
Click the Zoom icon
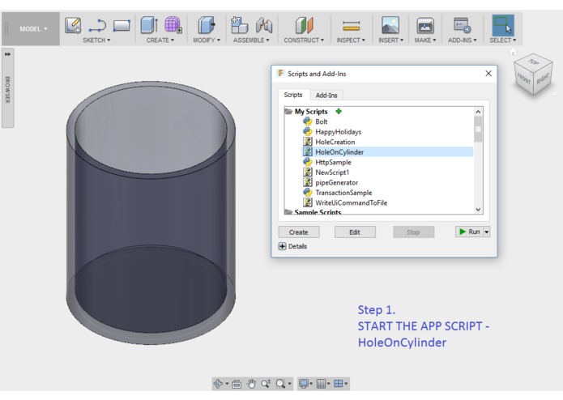click(x=266, y=384)
